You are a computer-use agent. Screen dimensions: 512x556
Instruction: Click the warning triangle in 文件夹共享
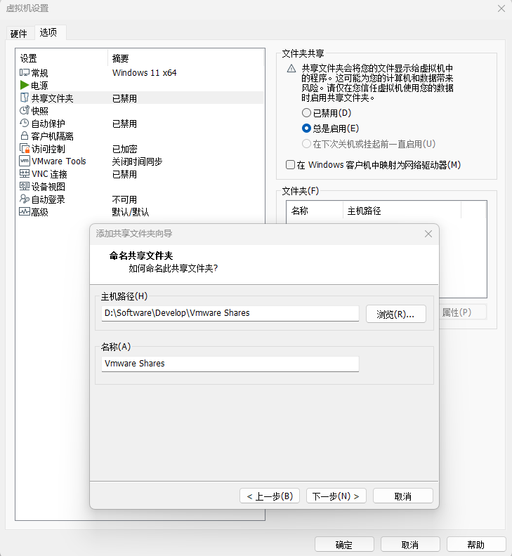[x=291, y=68]
